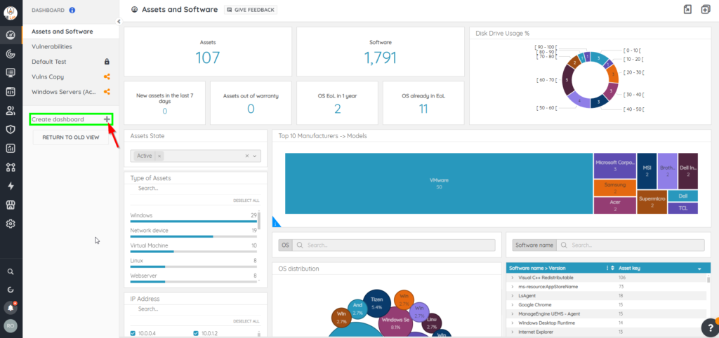Screen dimensions: 719x338
Task: Expand the Visual C++ Redistributable row
Action: [x=513, y=278]
